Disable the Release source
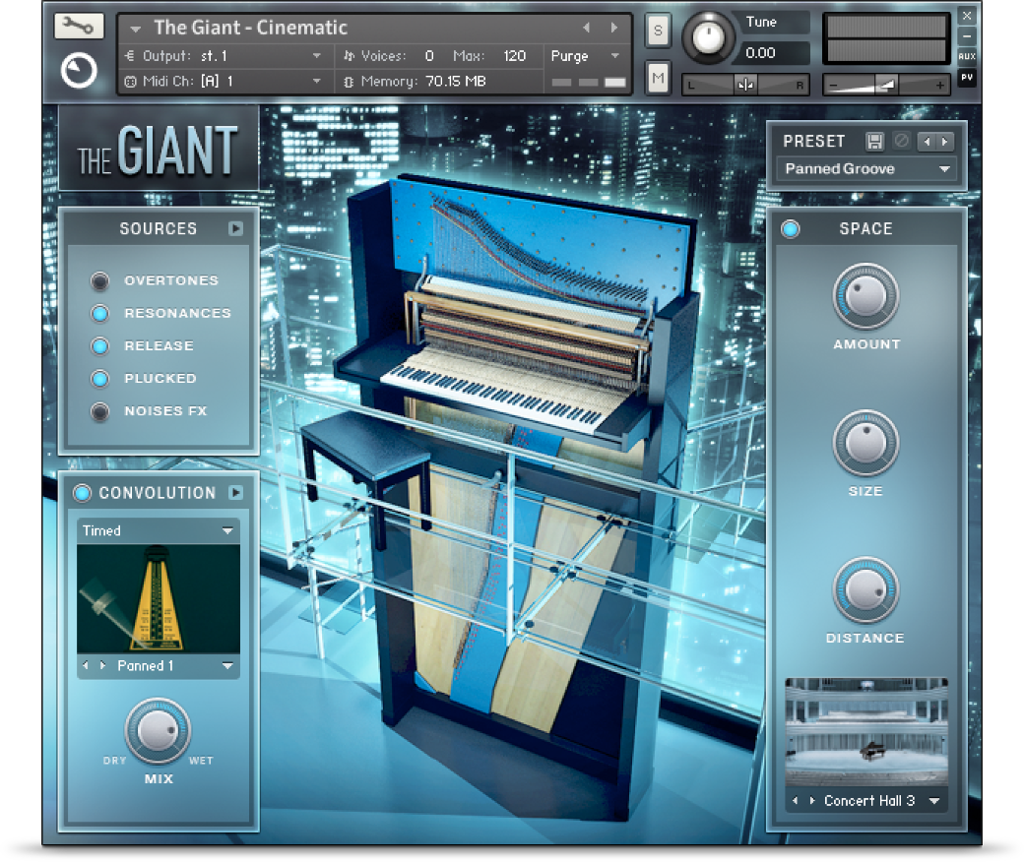1024x862 pixels. tap(99, 346)
